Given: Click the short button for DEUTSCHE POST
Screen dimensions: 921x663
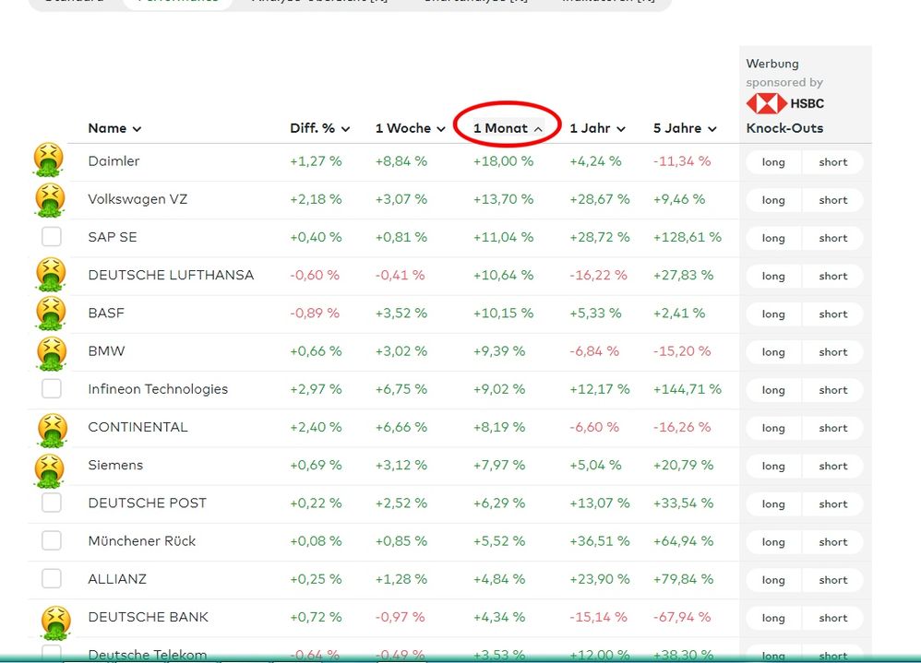Looking at the screenshot, I should [832, 504].
